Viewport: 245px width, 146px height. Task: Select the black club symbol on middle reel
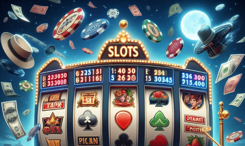[123, 140]
